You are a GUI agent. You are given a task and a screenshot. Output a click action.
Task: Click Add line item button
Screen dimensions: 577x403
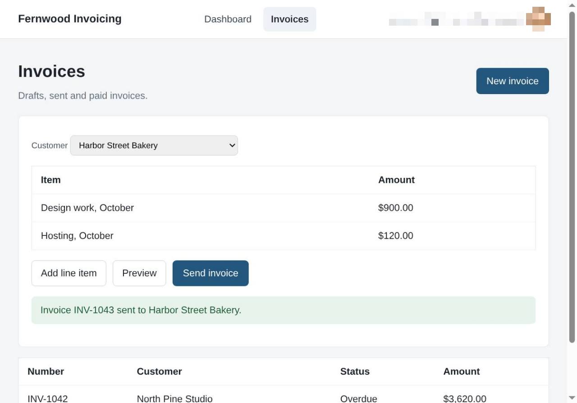pyautogui.click(x=69, y=273)
